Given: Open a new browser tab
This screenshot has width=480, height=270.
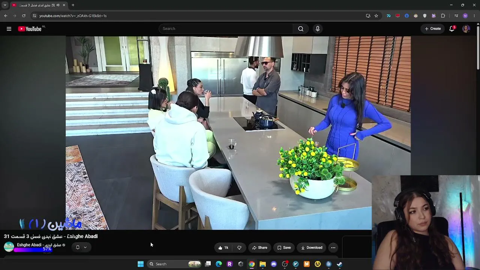Looking at the screenshot, I should click(x=73, y=5).
